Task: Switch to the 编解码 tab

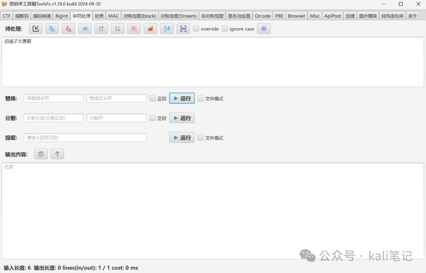Action: (x=22, y=16)
